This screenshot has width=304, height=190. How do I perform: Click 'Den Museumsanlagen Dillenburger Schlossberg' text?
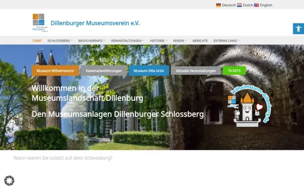pyautogui.click(x=118, y=114)
